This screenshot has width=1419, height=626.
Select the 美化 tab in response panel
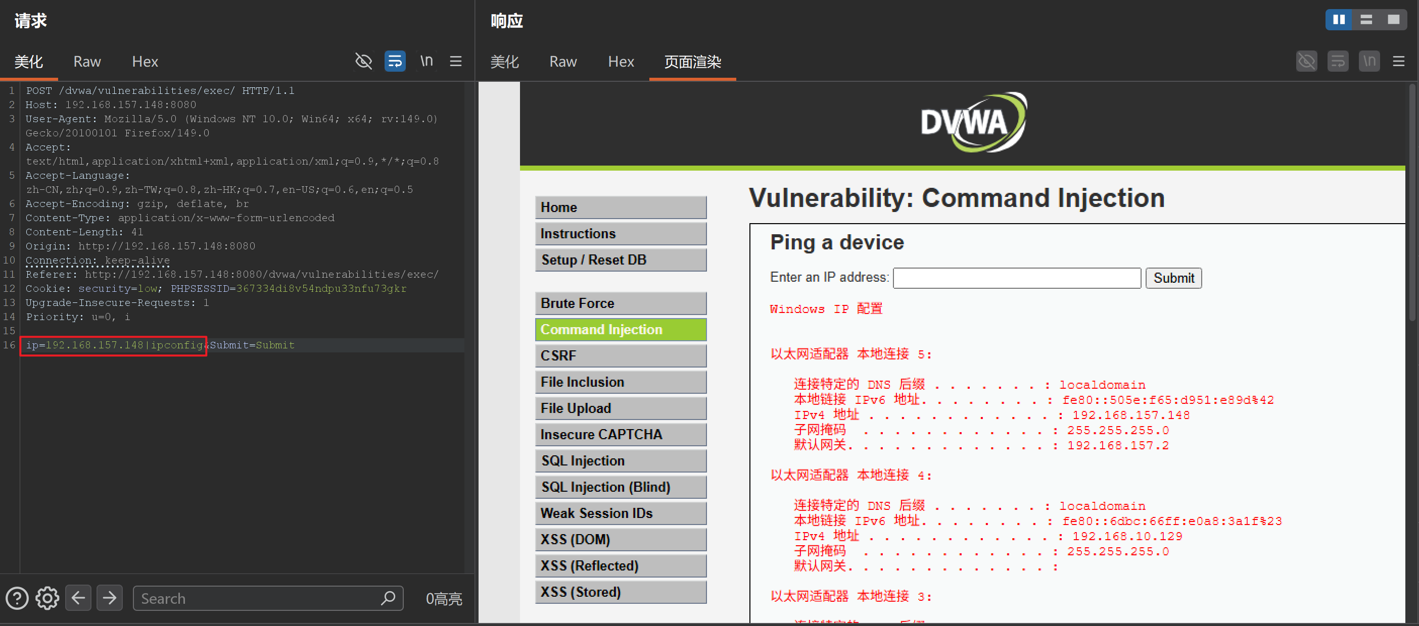coord(504,62)
